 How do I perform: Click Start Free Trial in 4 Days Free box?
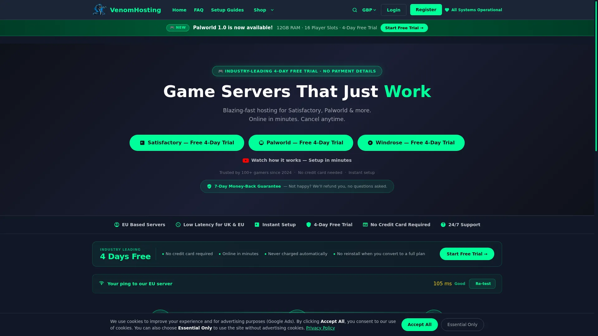467,254
